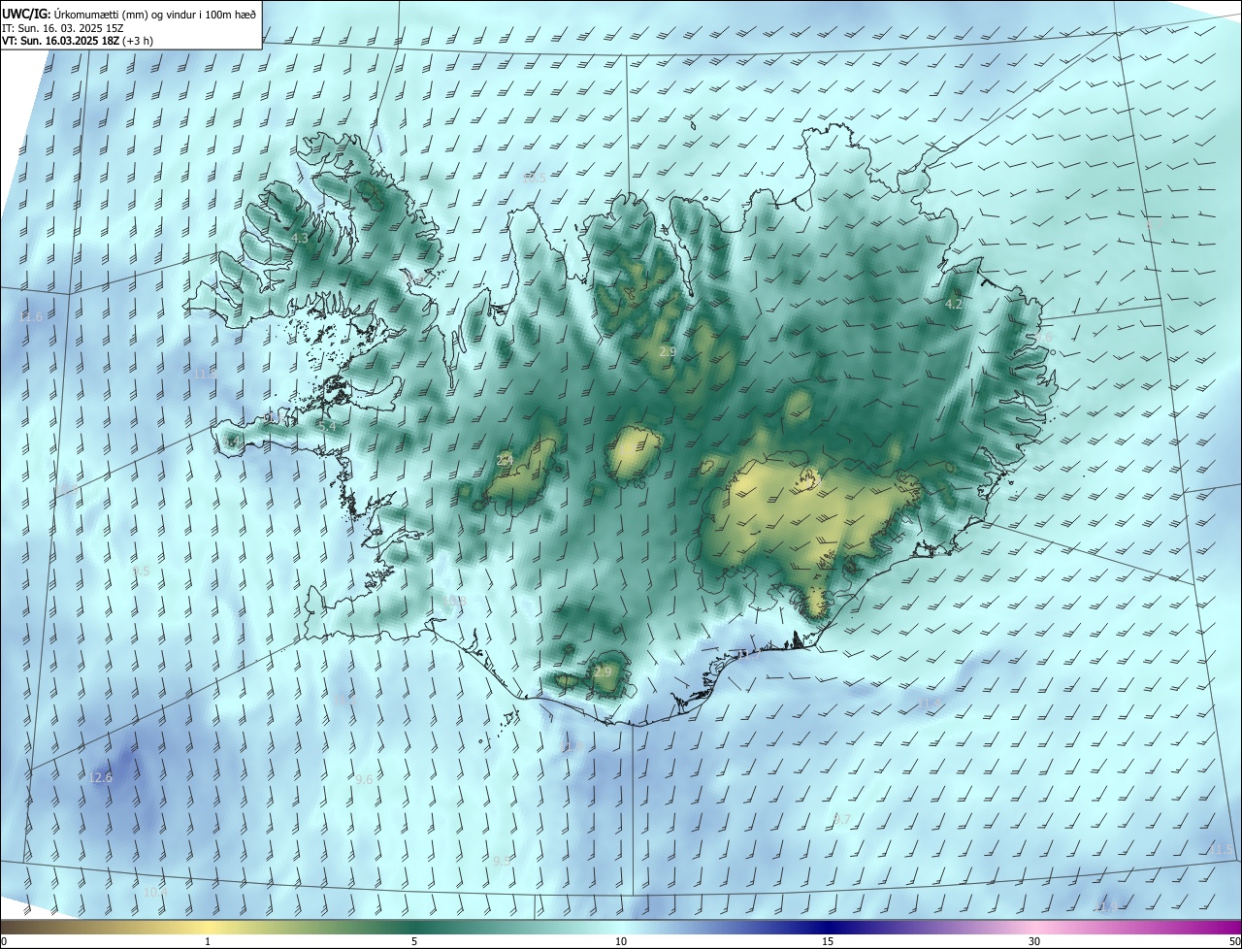Click the '4.3' value label in the Westfjords
This screenshot has height=949, width=1242.
click(x=300, y=238)
